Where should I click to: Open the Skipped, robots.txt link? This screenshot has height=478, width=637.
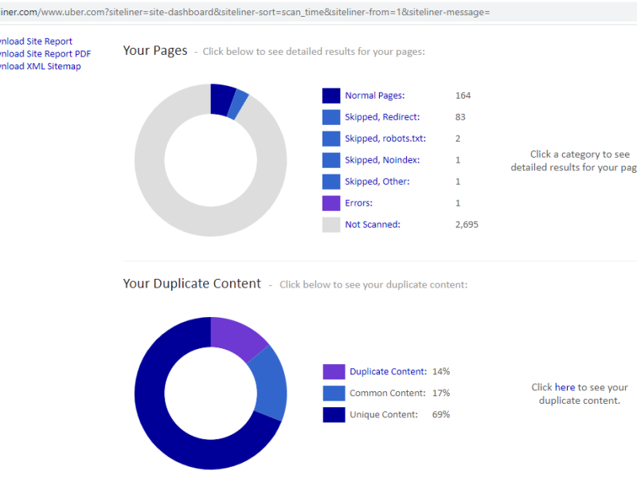pyautogui.click(x=385, y=139)
